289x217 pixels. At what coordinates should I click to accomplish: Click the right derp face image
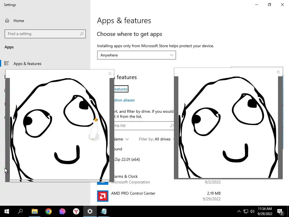point(228,127)
